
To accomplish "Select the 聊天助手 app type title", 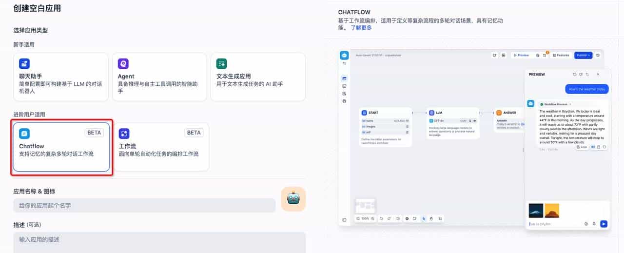I will click(30, 77).
